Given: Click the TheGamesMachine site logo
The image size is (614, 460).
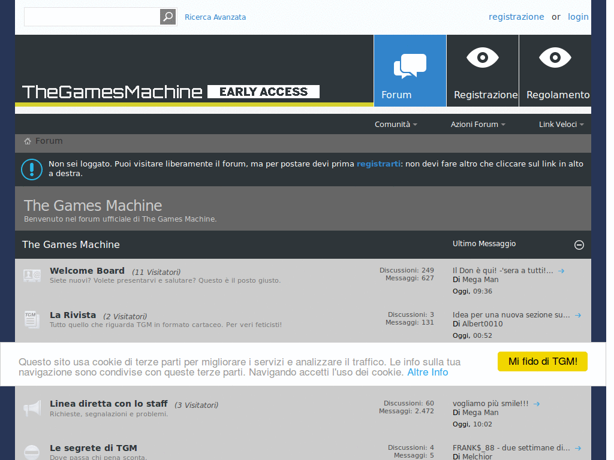Looking at the screenshot, I should [x=112, y=92].
